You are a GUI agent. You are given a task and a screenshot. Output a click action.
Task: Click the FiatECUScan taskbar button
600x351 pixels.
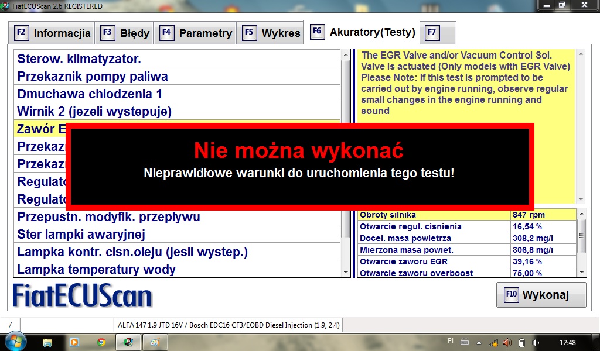click(x=128, y=342)
